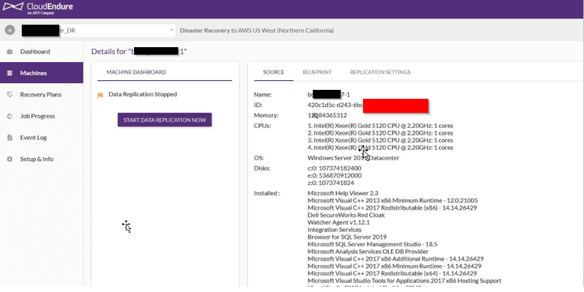Viewport: 584px width, 292px height.
Task: Click the Disaster Recovery to AWS US West text
Action: click(257, 30)
